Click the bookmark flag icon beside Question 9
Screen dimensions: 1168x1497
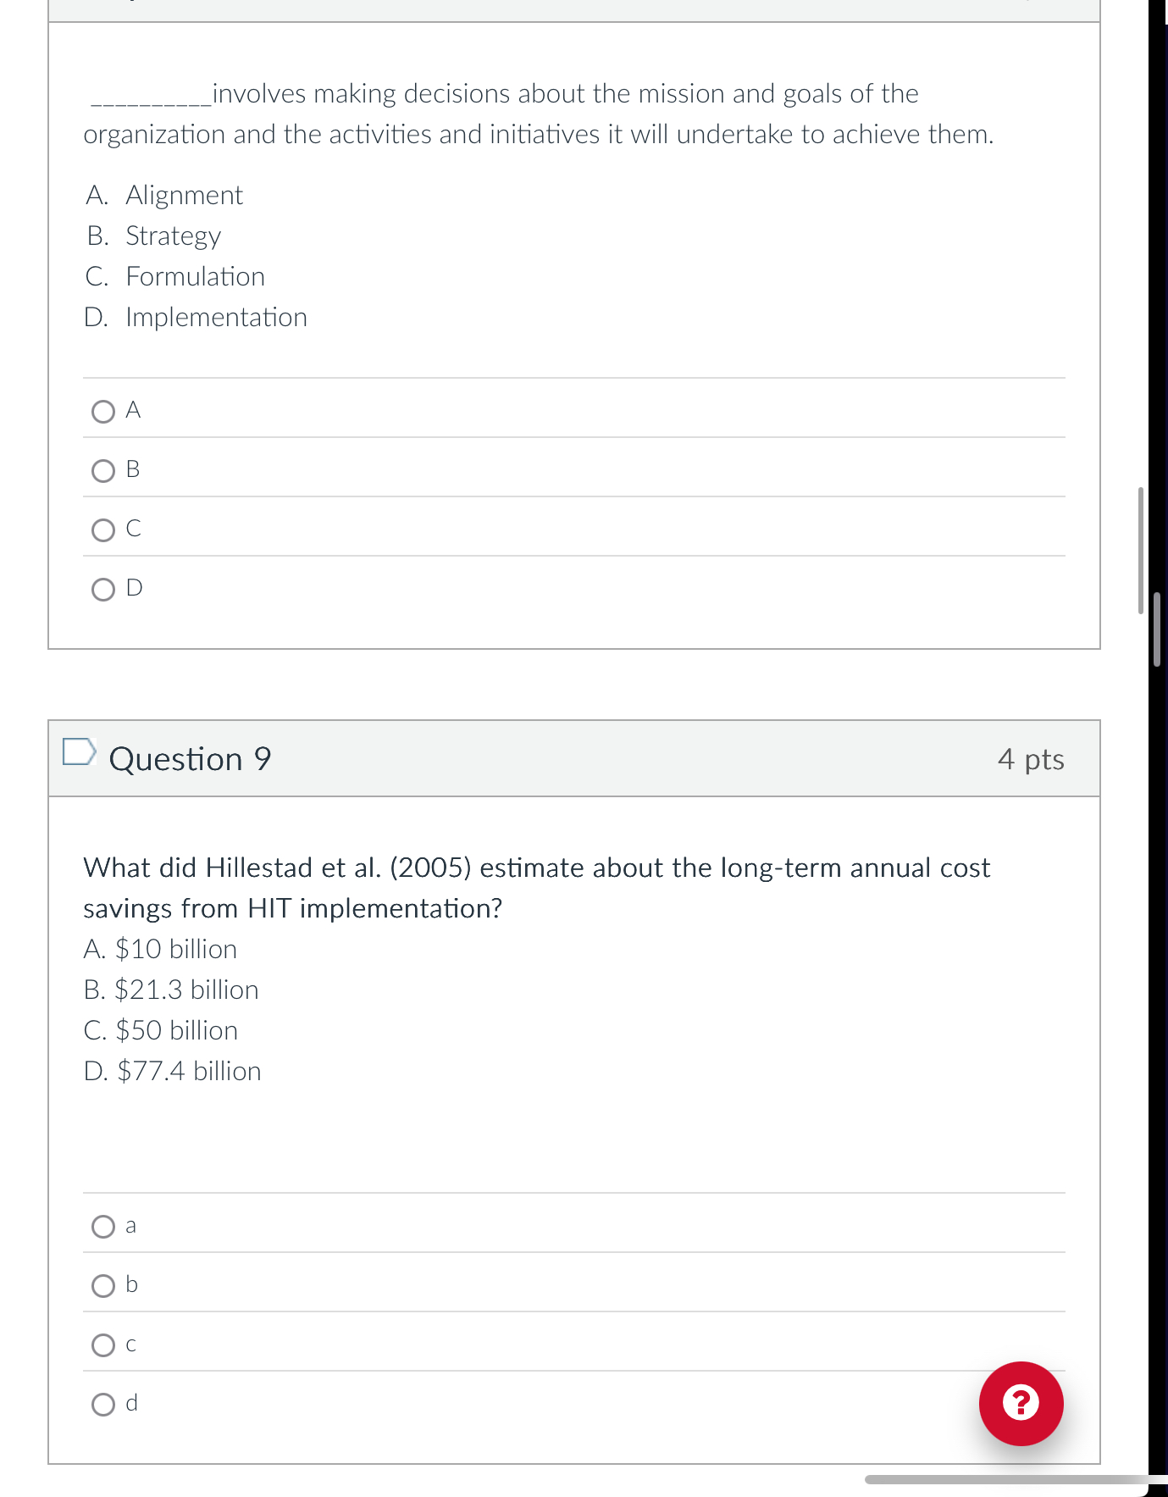(x=79, y=754)
